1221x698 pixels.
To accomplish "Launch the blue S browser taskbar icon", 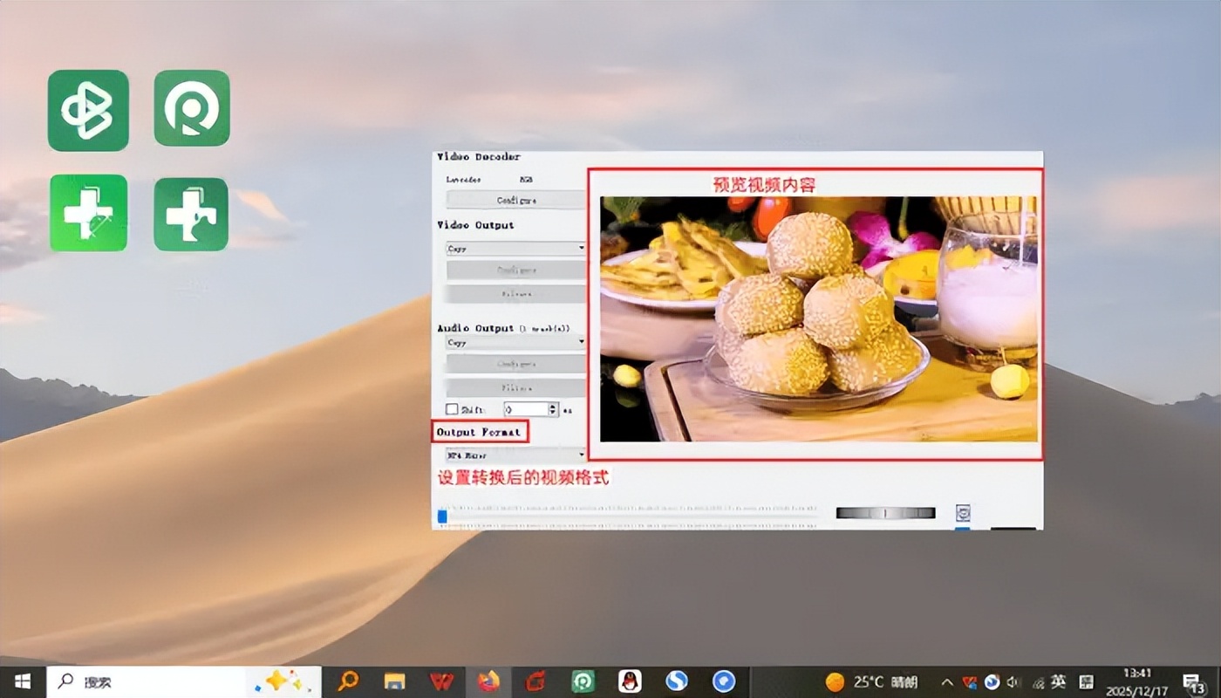I will click(676, 681).
